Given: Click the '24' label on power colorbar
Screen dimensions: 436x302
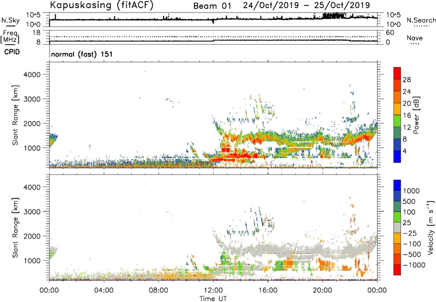Looking at the screenshot, I should [407, 92].
